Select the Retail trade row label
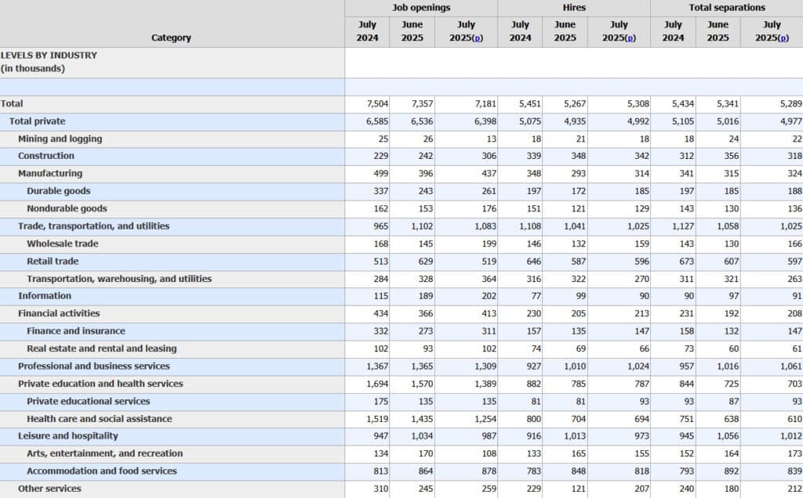 coord(53,262)
